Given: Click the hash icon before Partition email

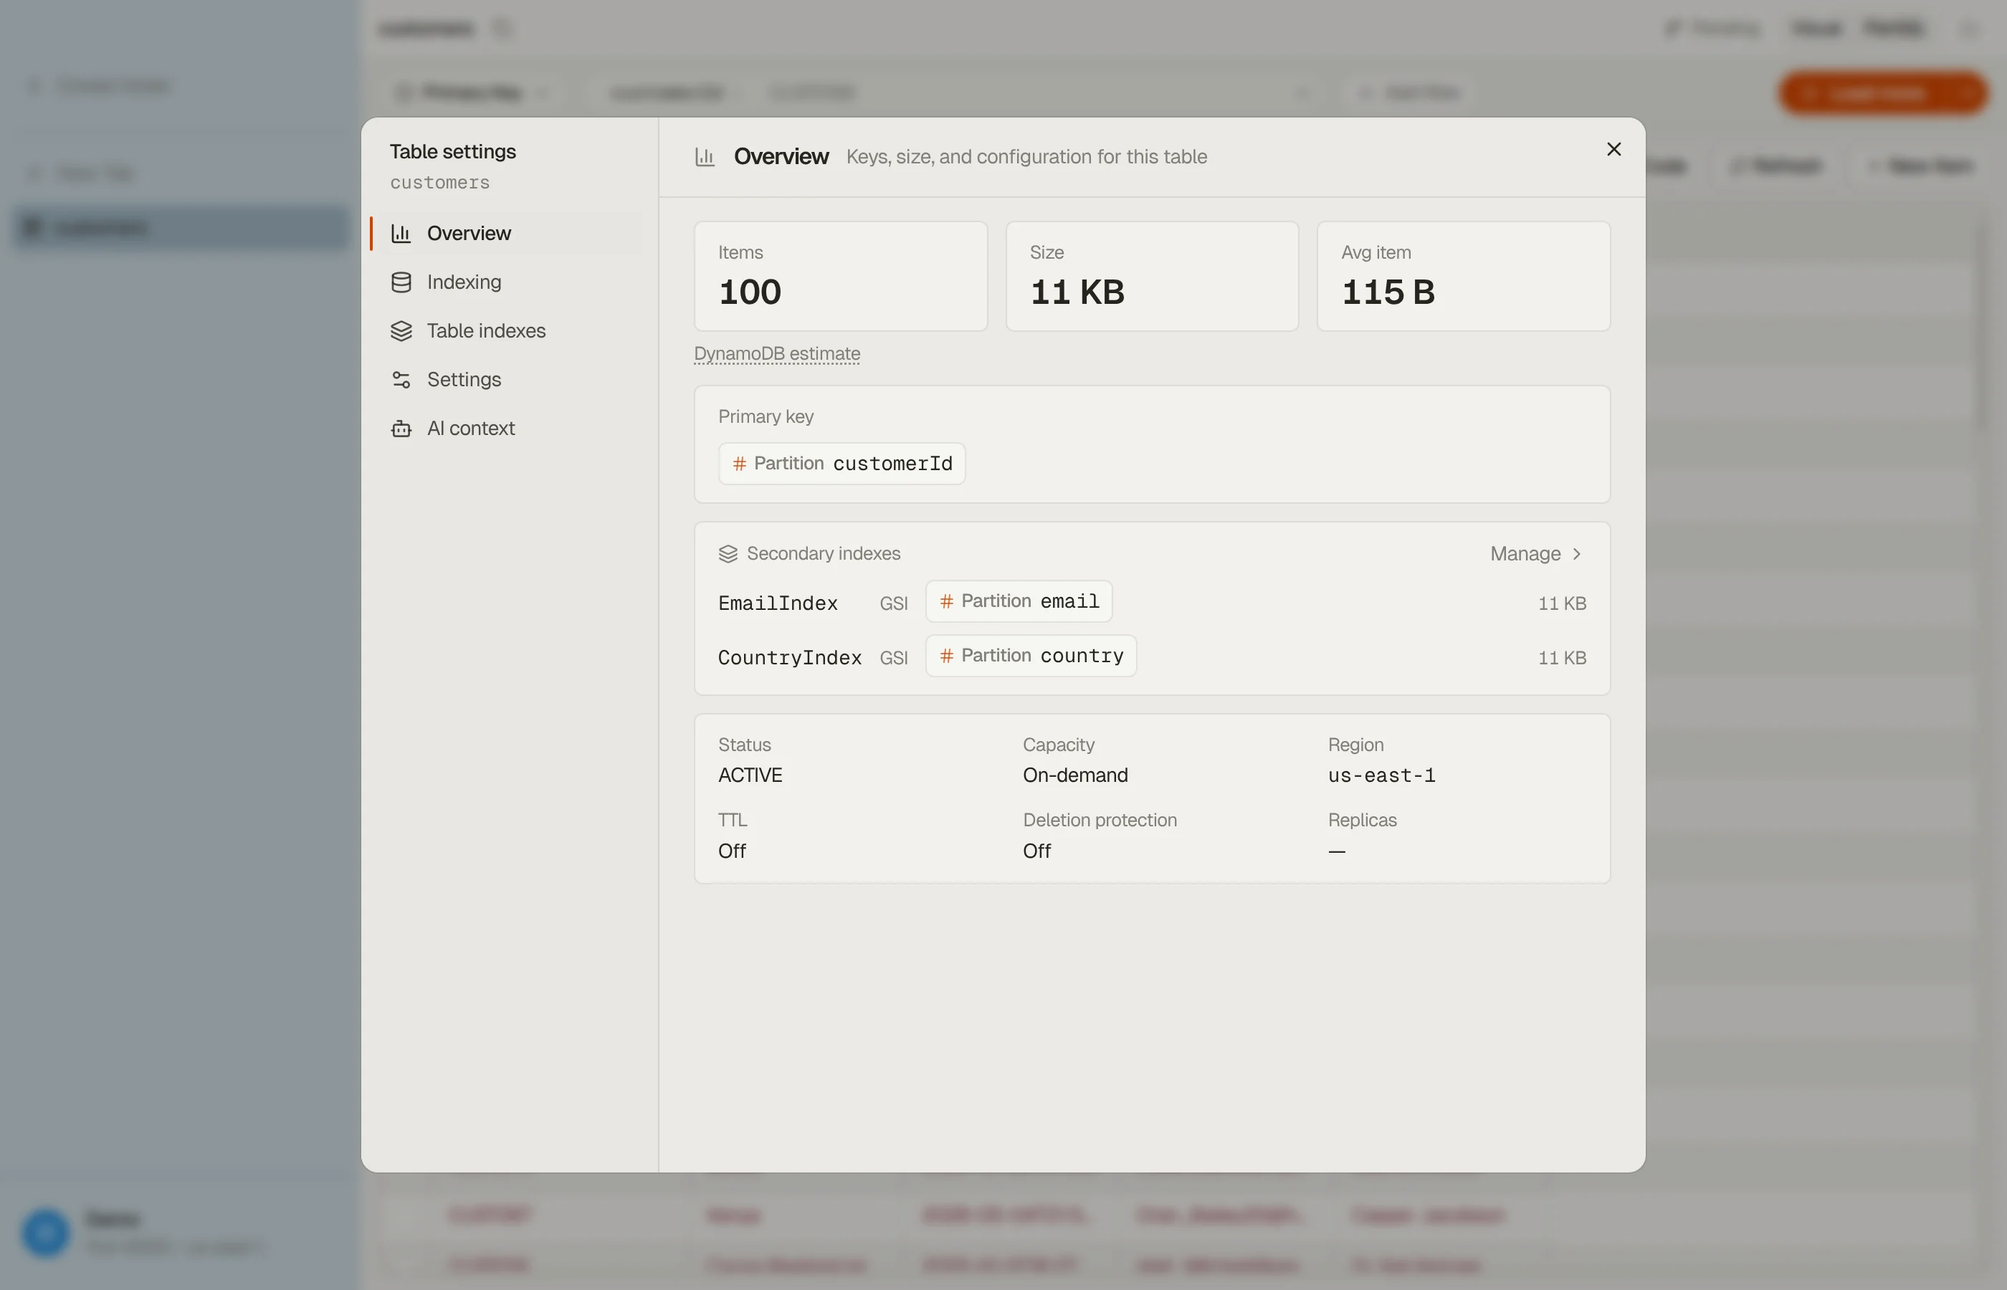Looking at the screenshot, I should point(947,601).
